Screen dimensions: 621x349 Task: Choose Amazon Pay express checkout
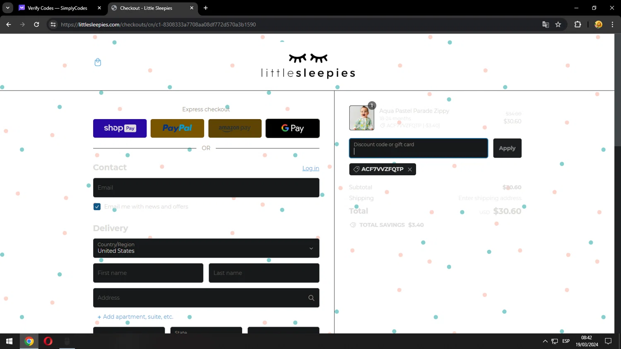click(235, 128)
